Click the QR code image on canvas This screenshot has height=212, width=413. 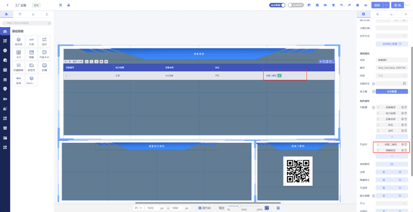click(x=298, y=171)
